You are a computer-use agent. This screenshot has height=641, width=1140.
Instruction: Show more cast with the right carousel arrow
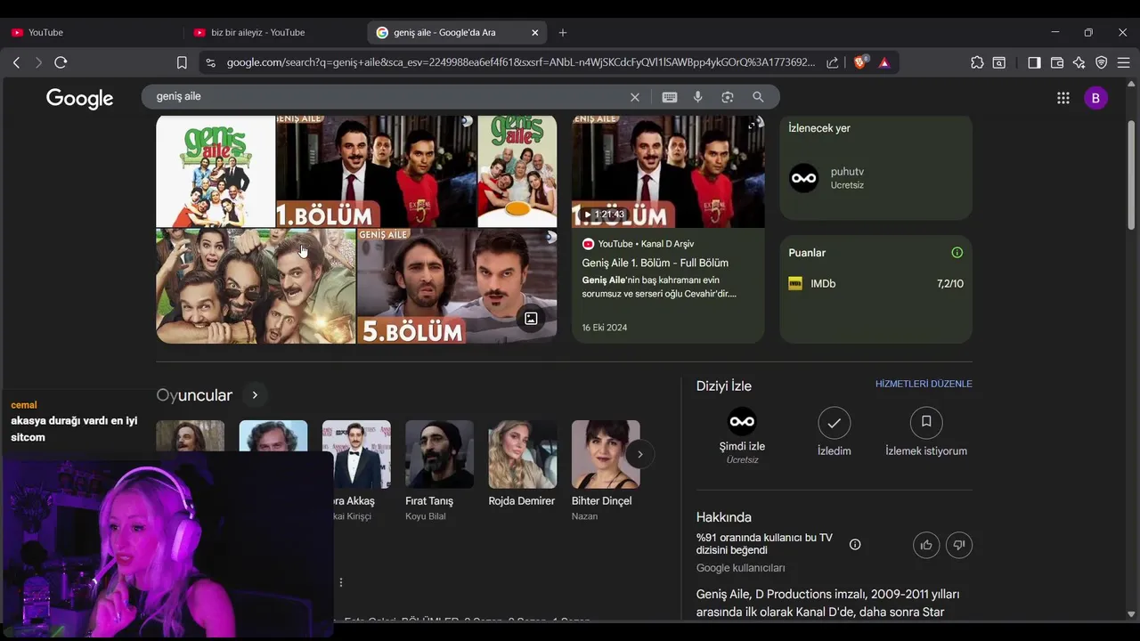tap(639, 454)
